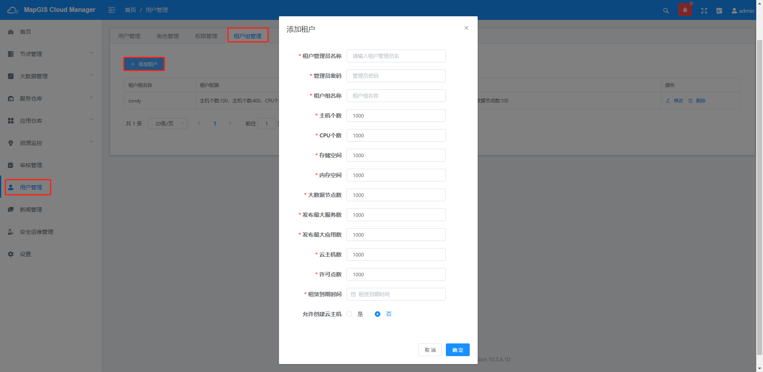The height and width of the screenshot is (372, 763).
Task: Click the language switch icon
Action: 719,11
